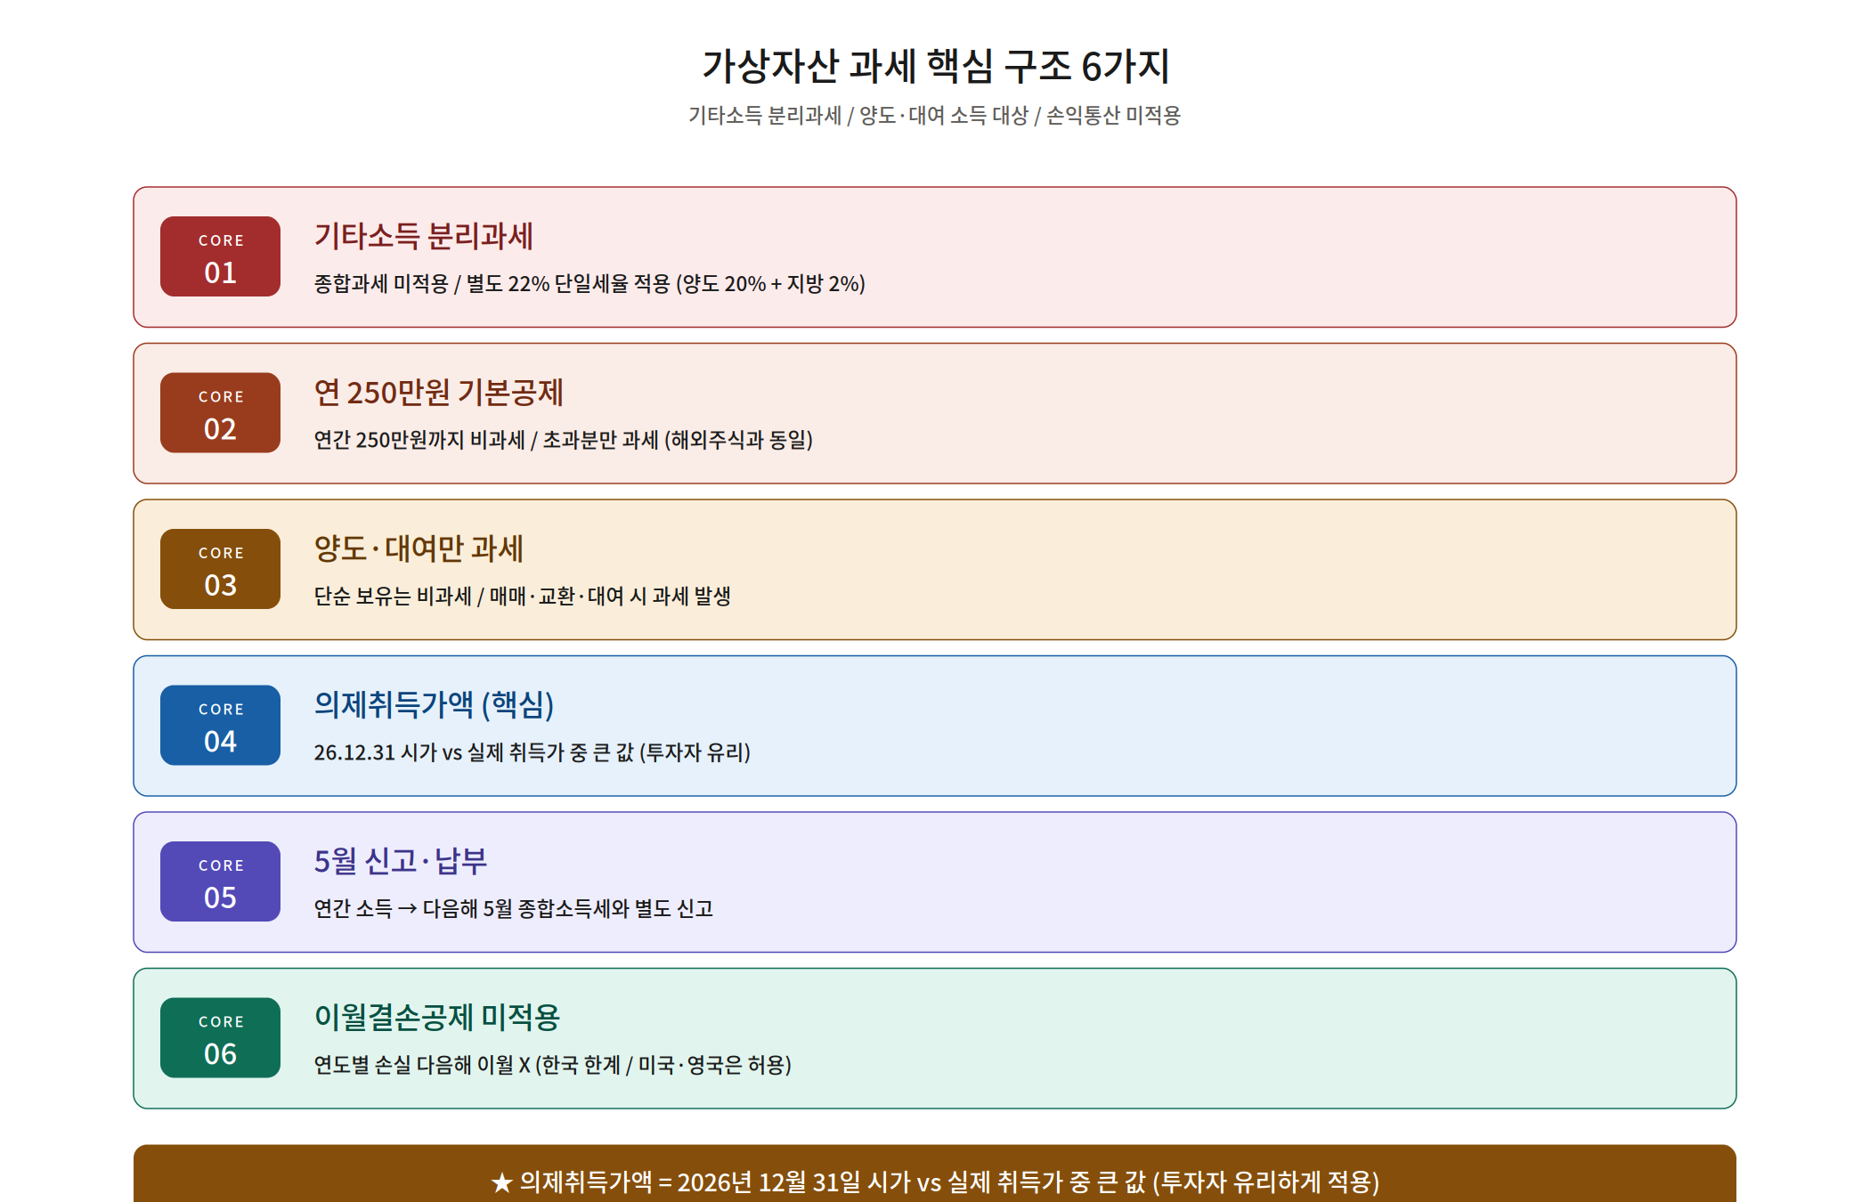
Task: Select the CORE 05 badge
Action: pos(220,881)
